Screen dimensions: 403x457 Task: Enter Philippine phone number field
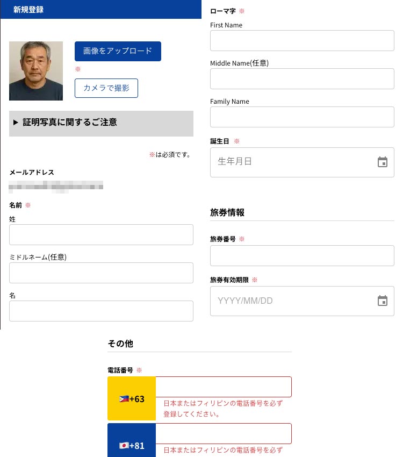[224, 387]
